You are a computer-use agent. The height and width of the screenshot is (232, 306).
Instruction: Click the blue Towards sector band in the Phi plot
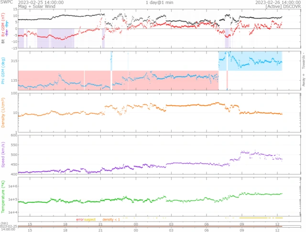pos(251,61)
